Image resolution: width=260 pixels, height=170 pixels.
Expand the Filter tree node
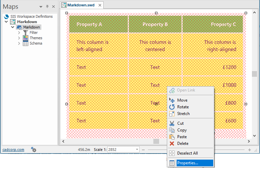(19, 33)
